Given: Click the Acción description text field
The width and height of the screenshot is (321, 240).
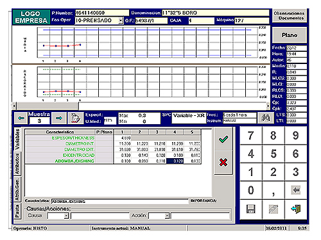Looking at the screenshot, I should [200, 216].
